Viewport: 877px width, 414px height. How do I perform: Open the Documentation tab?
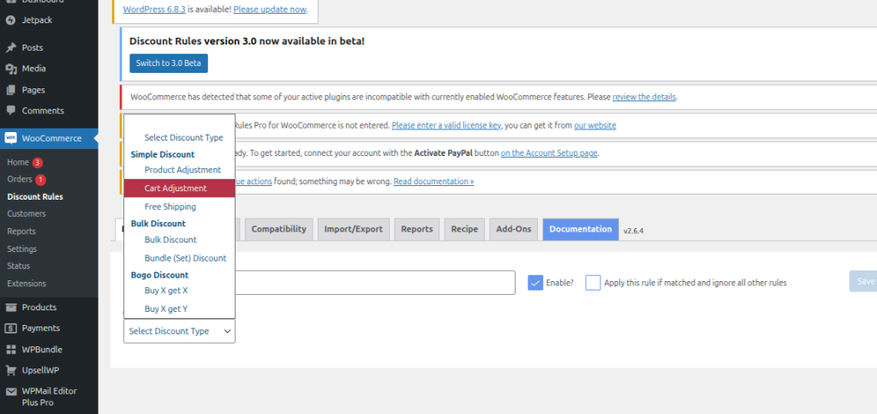click(581, 230)
